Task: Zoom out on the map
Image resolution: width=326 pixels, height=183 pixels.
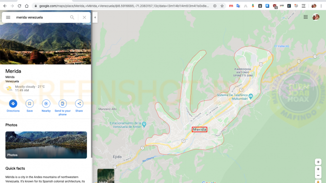Action: coord(318,175)
